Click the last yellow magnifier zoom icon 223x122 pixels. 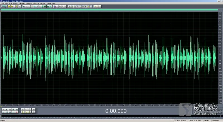point(30,112)
